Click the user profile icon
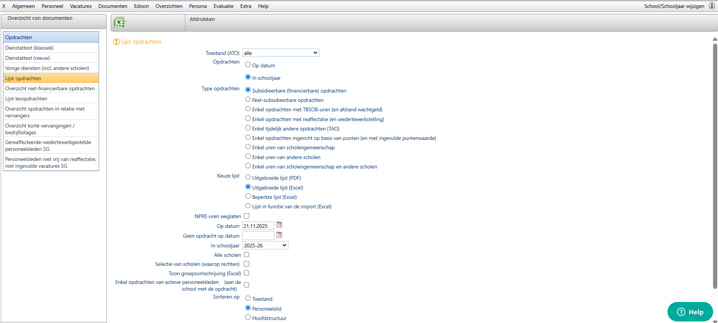The image size is (718, 323). pos(712,6)
